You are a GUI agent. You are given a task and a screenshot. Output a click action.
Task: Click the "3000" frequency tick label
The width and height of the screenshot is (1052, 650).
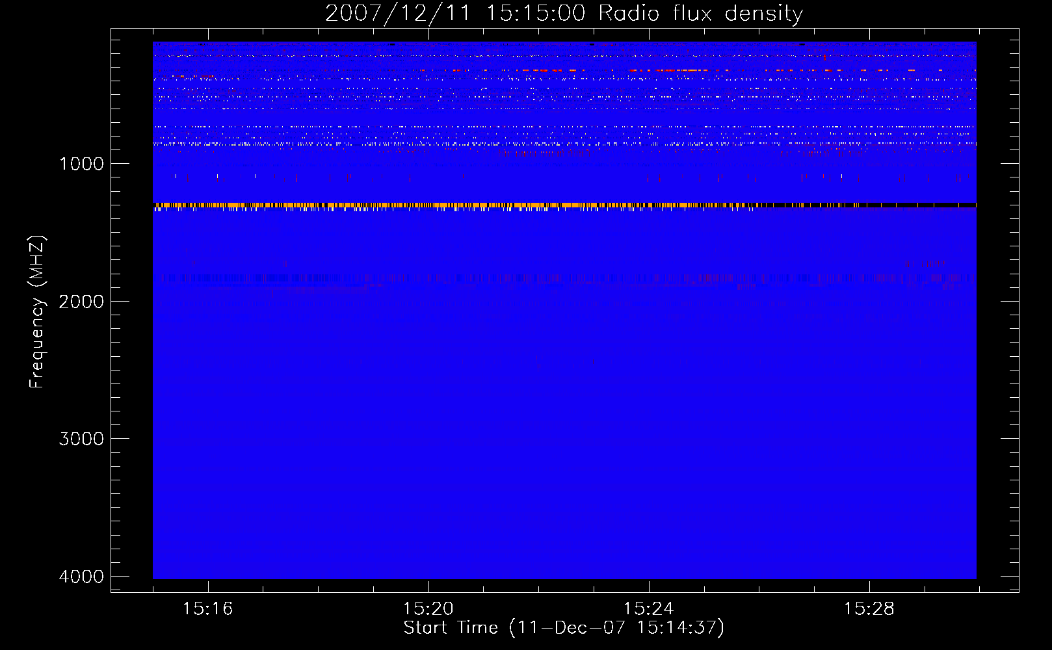81,439
